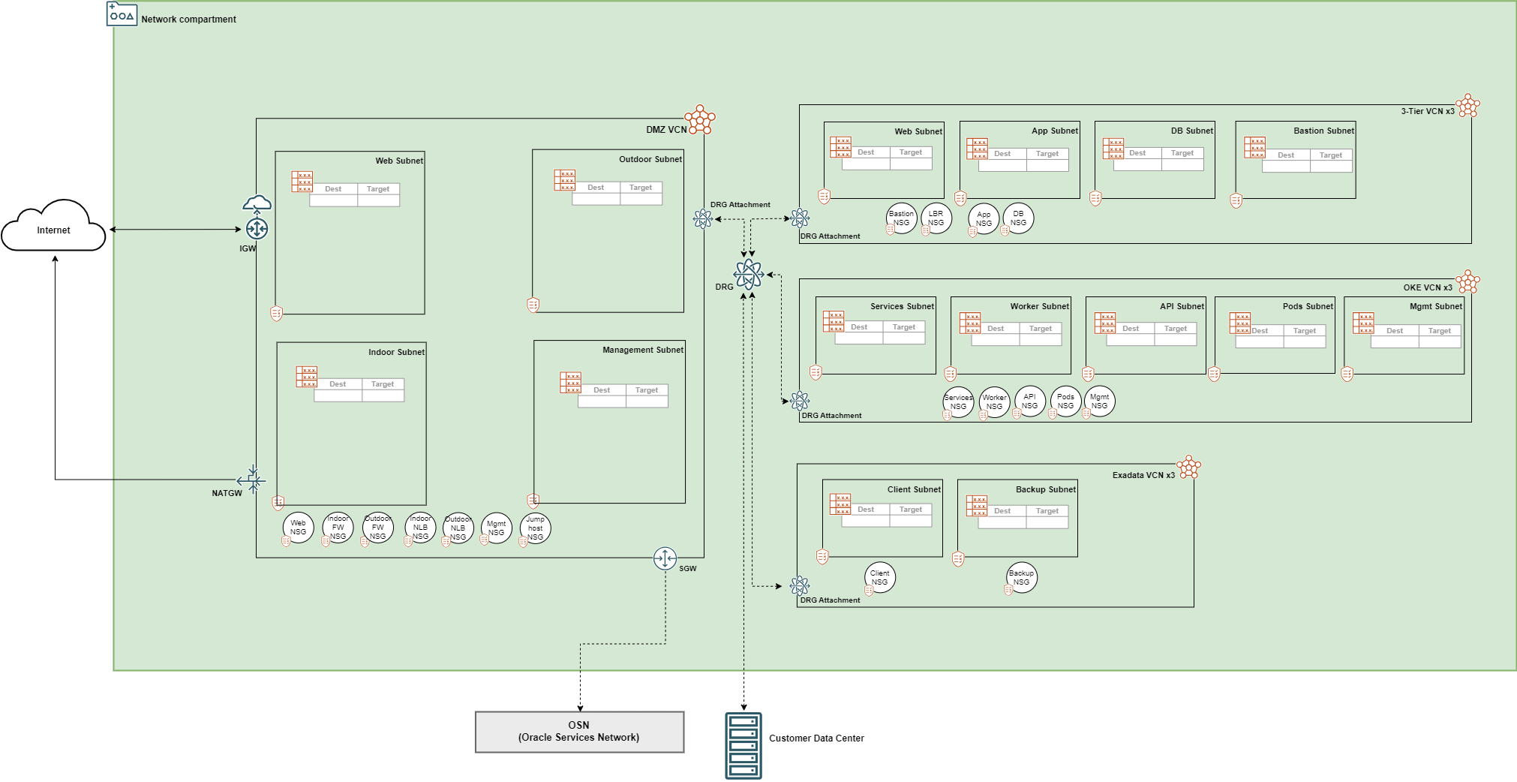Click route table icon in Services Subnet
The width and height of the screenshot is (1517, 782).
pyautogui.click(x=834, y=321)
